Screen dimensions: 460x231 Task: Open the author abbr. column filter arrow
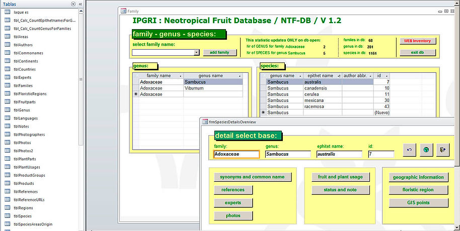pyautogui.click(x=370, y=76)
